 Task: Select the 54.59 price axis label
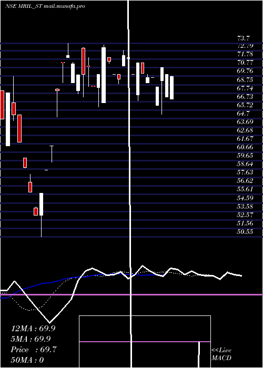point(245,198)
